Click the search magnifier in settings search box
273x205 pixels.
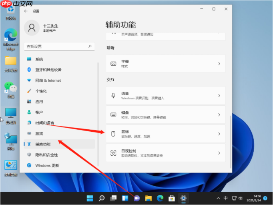coord(90,46)
